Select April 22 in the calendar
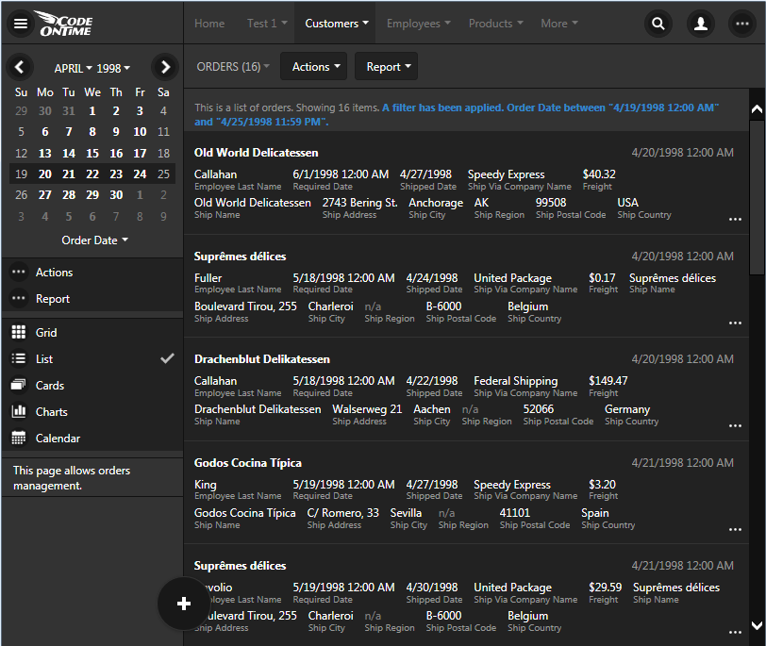Viewport: 766px width, 646px height. pyautogui.click(x=92, y=174)
